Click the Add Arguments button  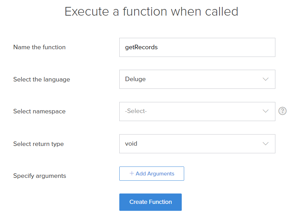click(152, 173)
